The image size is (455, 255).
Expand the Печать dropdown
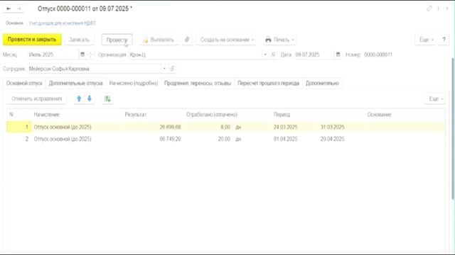[279, 40]
